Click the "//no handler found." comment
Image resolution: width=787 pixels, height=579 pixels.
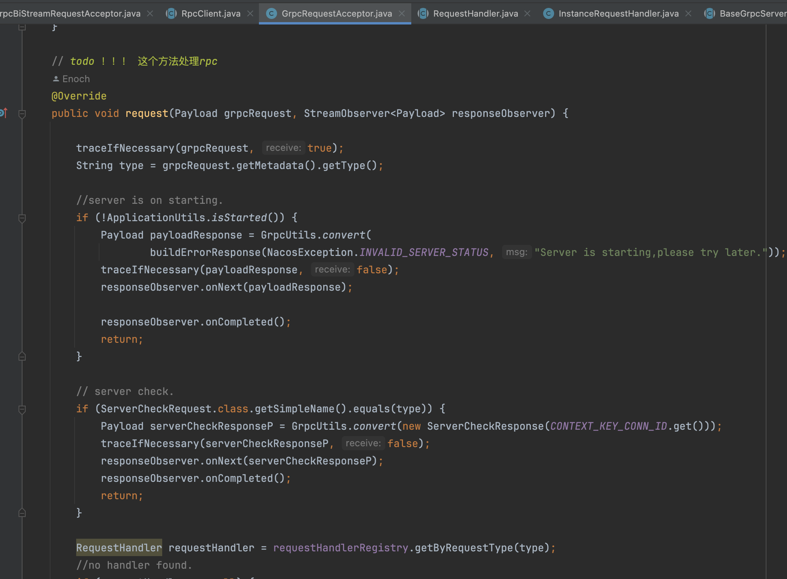point(134,565)
